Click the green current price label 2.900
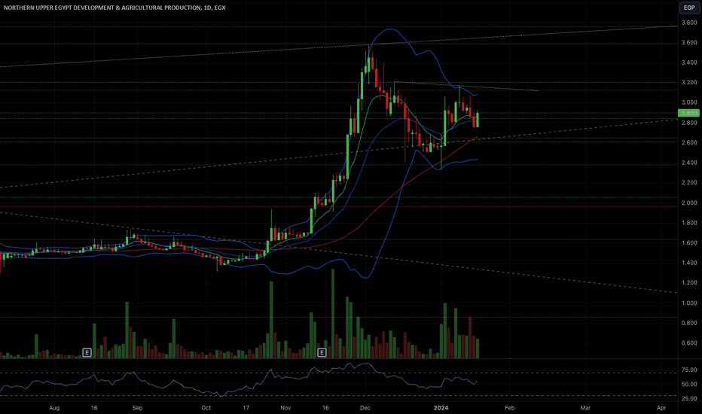This screenshot has width=702, height=414. tap(689, 113)
